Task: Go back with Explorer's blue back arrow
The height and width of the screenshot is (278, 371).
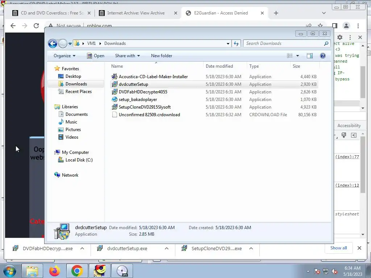Action: click(53, 43)
